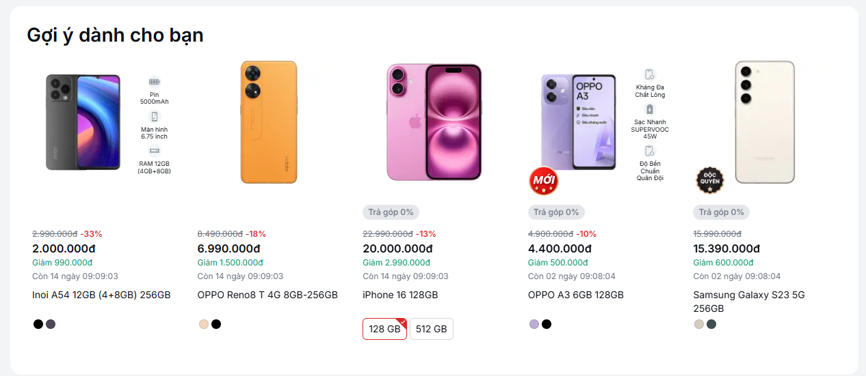The image size is (866, 376).
Task: Open iPhone 16 128GB product link
Action: pos(400,295)
